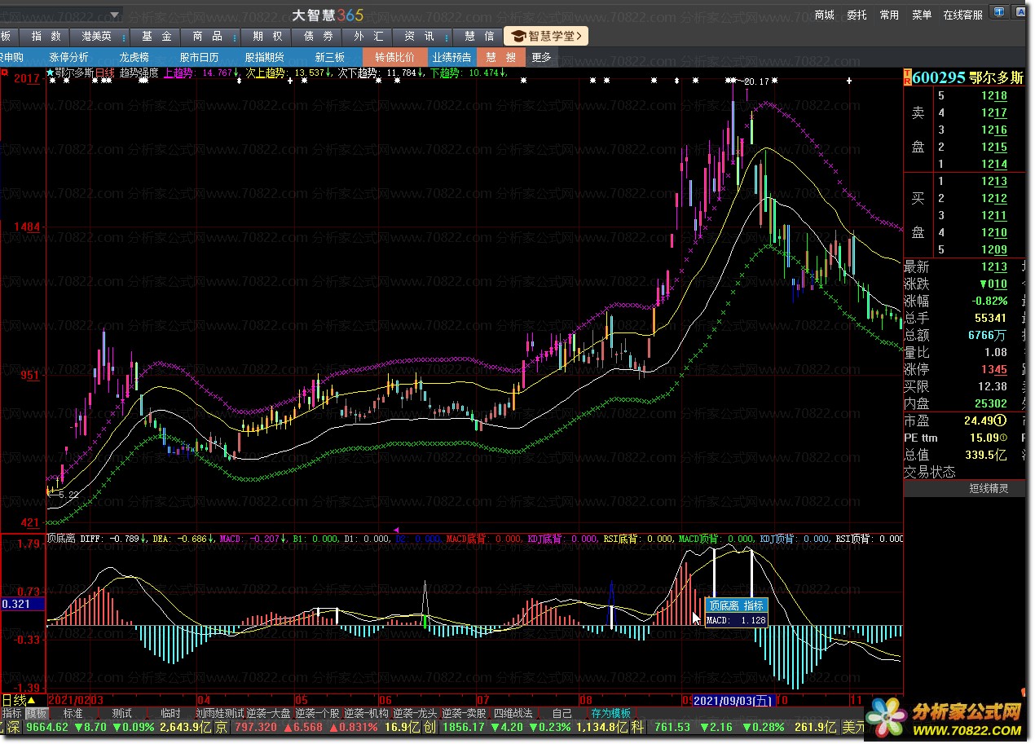The image size is (1035, 744).
Task: Select the 测试 template tab
Action: pyautogui.click(x=121, y=714)
